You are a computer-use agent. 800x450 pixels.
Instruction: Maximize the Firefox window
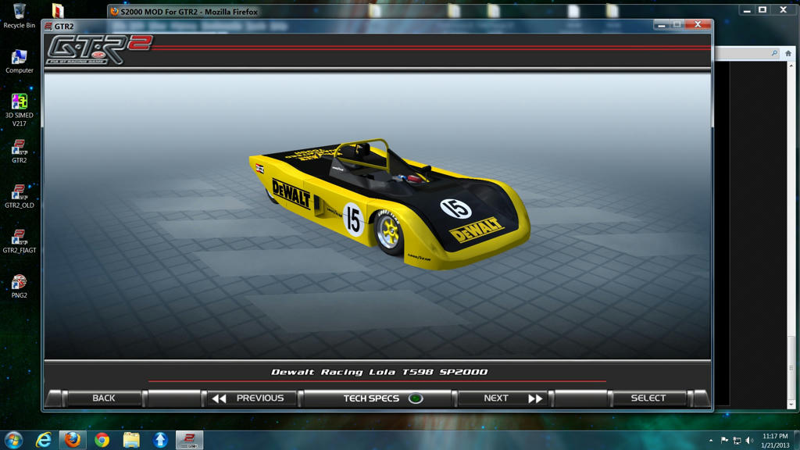(x=762, y=9)
